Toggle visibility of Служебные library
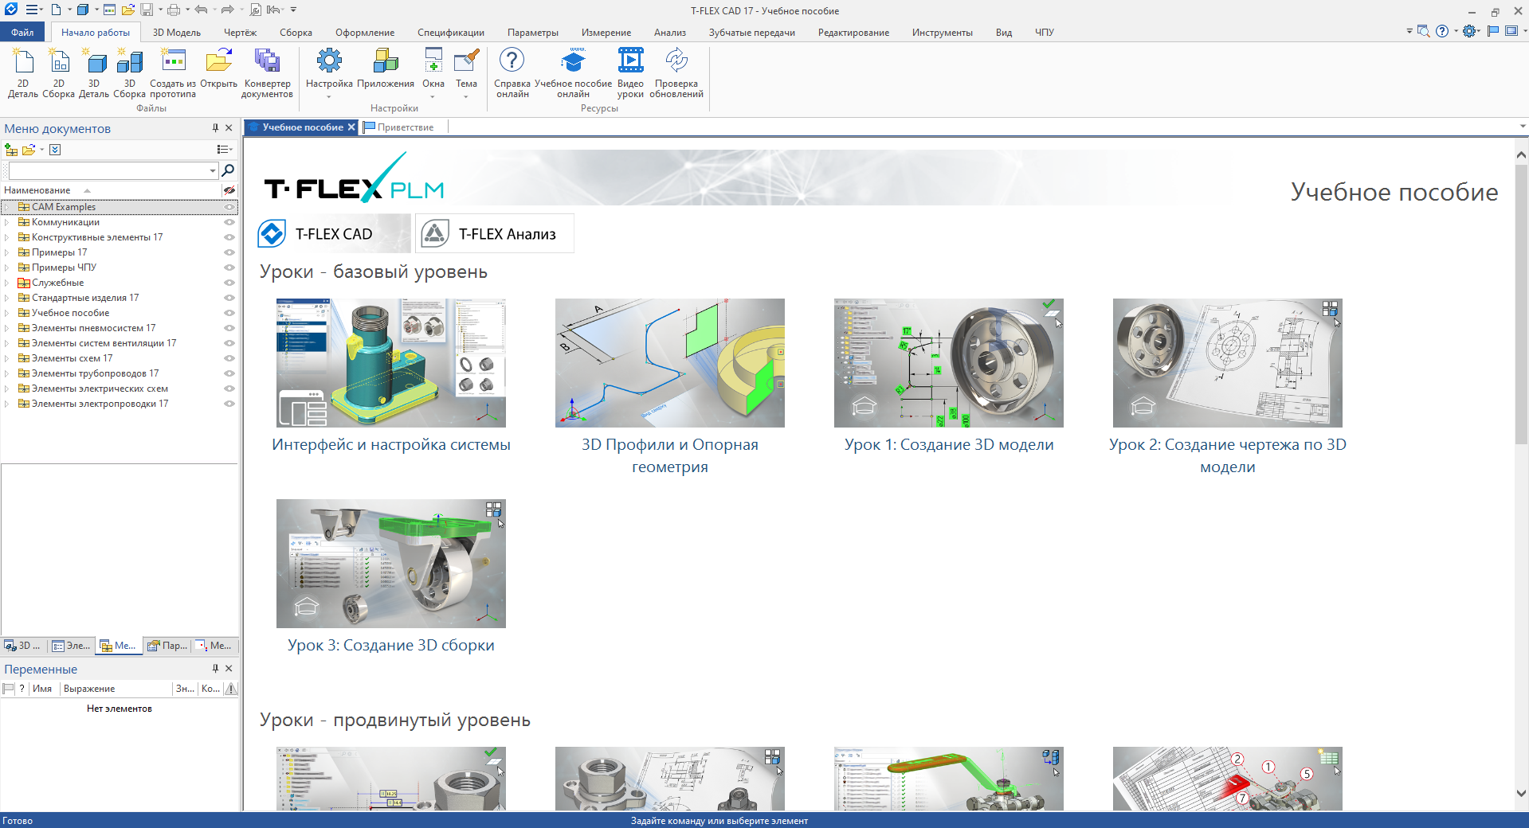Screen dimensions: 1529x828 tap(229, 283)
